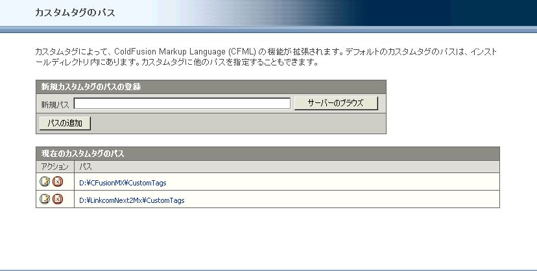The width and height of the screenshot is (537, 271).
Task: Edit the D:¥LinkcomNext2Mx¥CustomTags path entry
Action: pyautogui.click(x=45, y=200)
